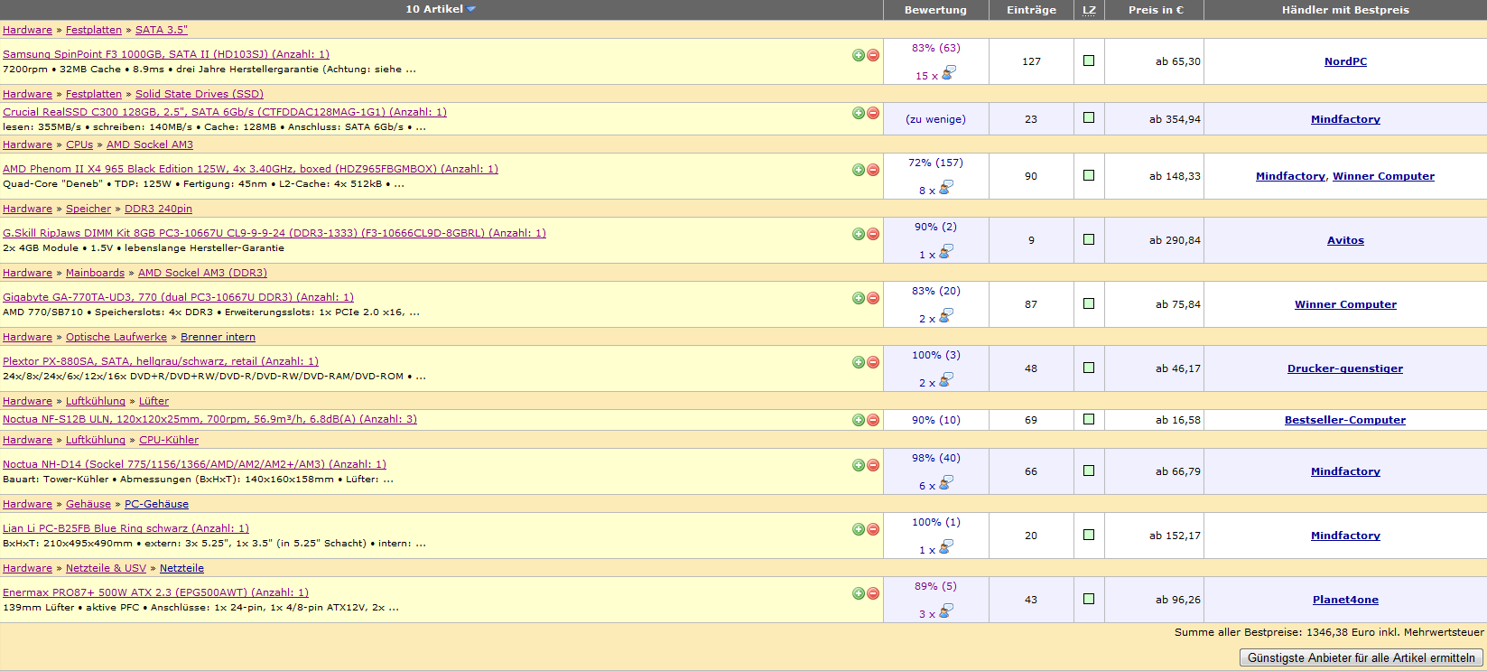The image size is (1487, 671).
Task: Click the minus icon for Noctua NH-D14
Action: coord(873,465)
